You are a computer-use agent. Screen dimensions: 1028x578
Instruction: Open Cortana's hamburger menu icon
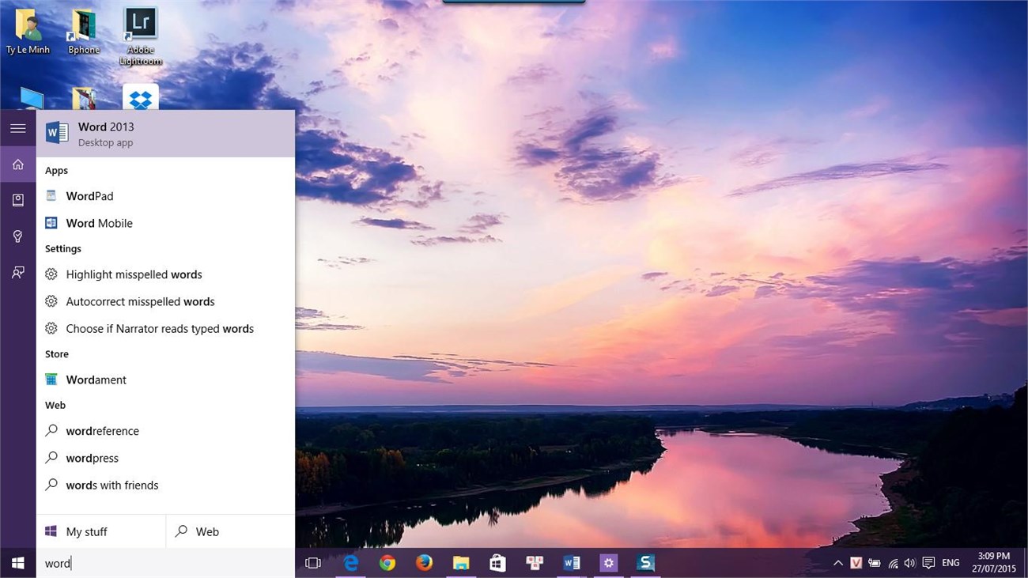(x=17, y=127)
